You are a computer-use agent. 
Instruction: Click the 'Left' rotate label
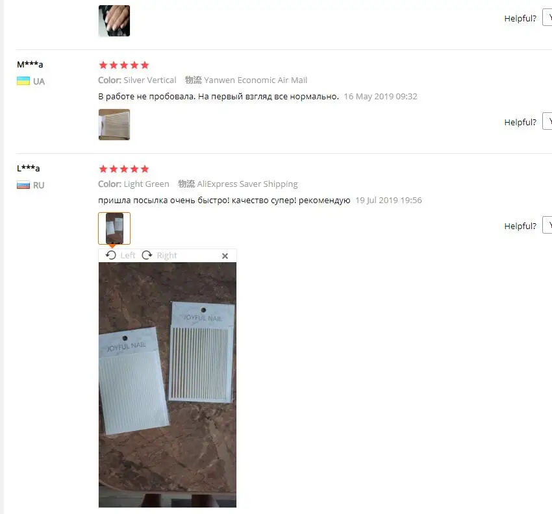[x=127, y=256]
